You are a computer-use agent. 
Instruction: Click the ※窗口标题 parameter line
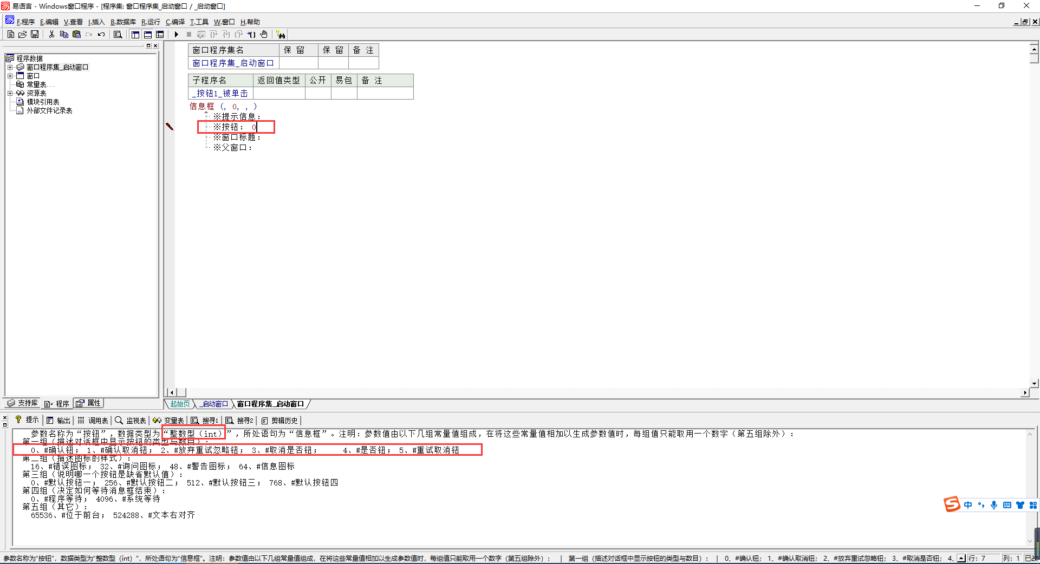coord(237,137)
